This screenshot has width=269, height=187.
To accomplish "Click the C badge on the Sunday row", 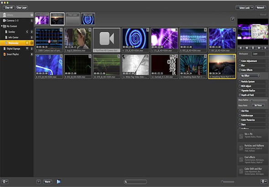I will 27,32.
